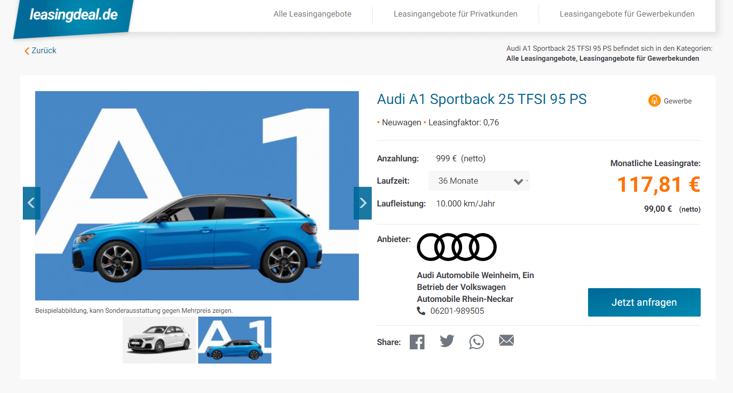Screen dimensions: 733x393
Task: Click the Audi Automobile Weinheim dealer name
Action: 475,287
